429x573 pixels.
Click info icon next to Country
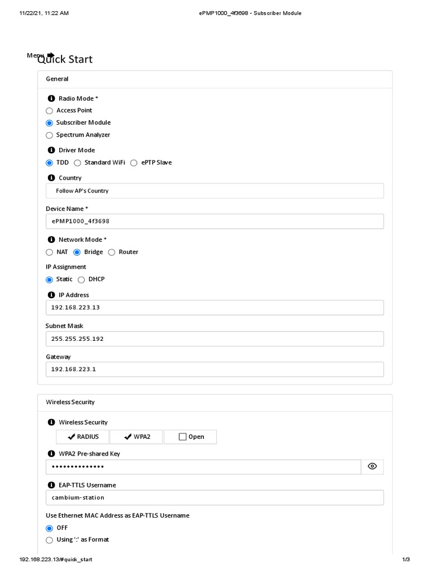pos(51,178)
